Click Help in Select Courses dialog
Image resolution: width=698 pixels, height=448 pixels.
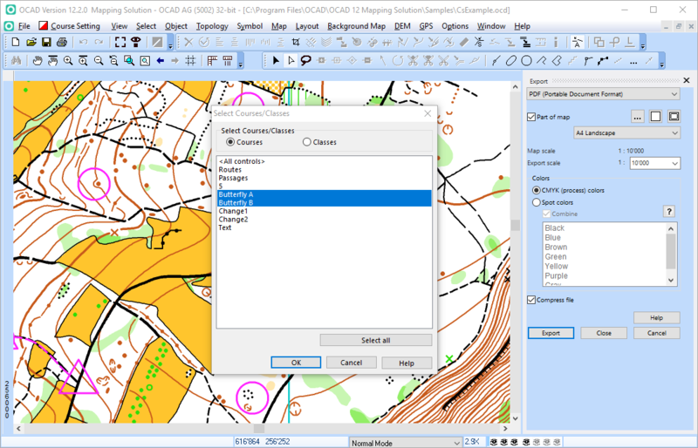point(407,363)
